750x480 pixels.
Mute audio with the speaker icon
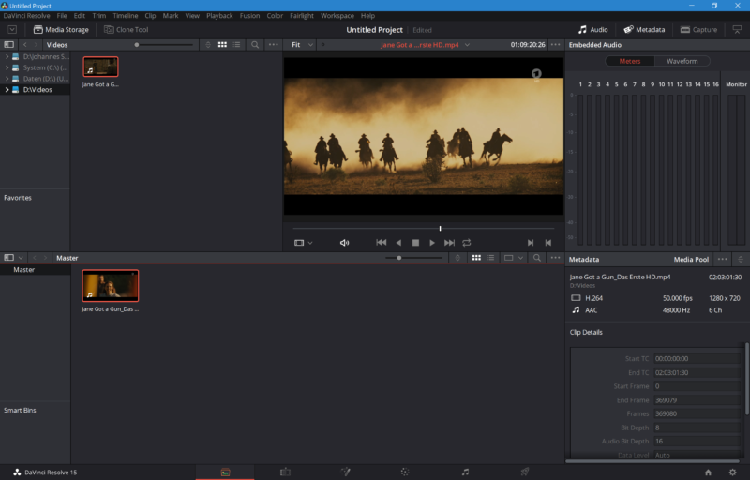[x=344, y=243]
